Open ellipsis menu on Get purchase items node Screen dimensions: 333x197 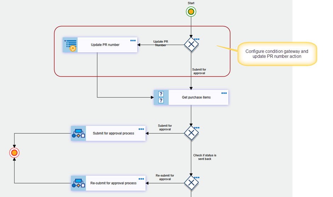pyautogui.click(x=224, y=93)
